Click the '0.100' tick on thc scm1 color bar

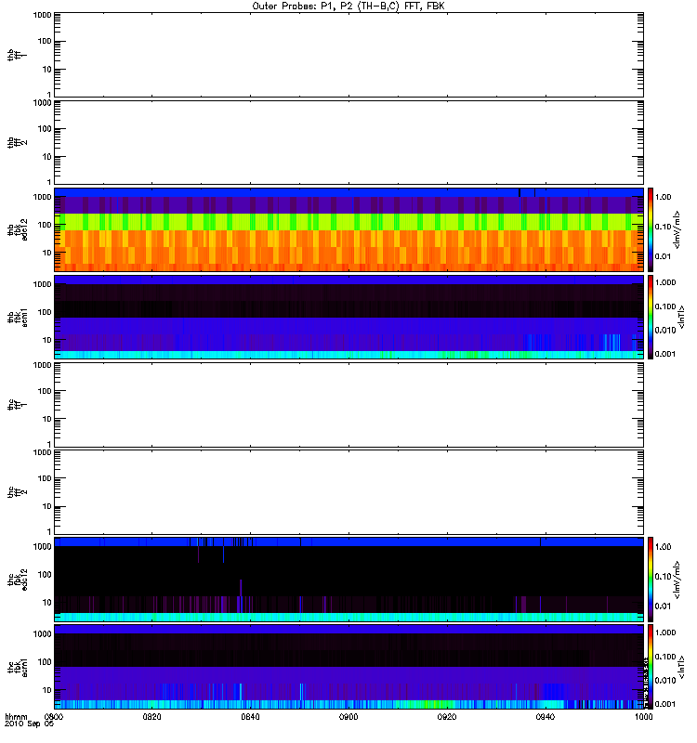[665, 657]
